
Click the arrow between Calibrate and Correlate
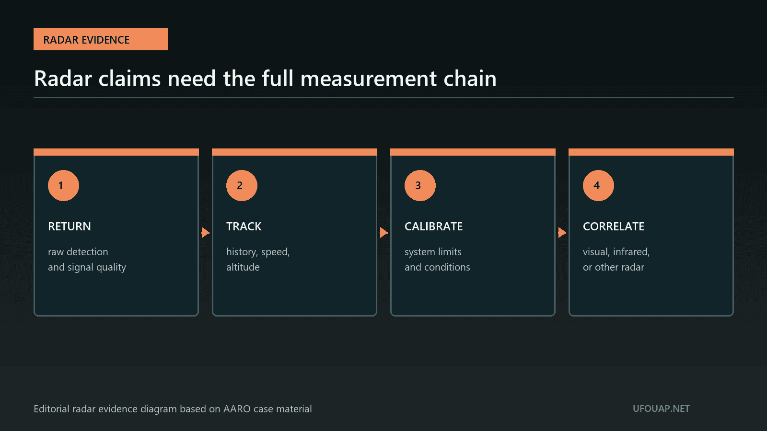(x=562, y=233)
